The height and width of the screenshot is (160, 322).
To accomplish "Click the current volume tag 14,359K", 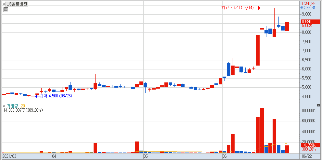I will [x=310, y=145].
